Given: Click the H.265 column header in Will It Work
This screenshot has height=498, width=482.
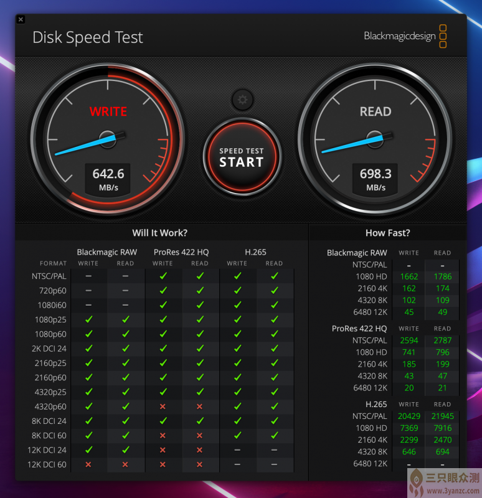Looking at the screenshot, I should click(255, 252).
